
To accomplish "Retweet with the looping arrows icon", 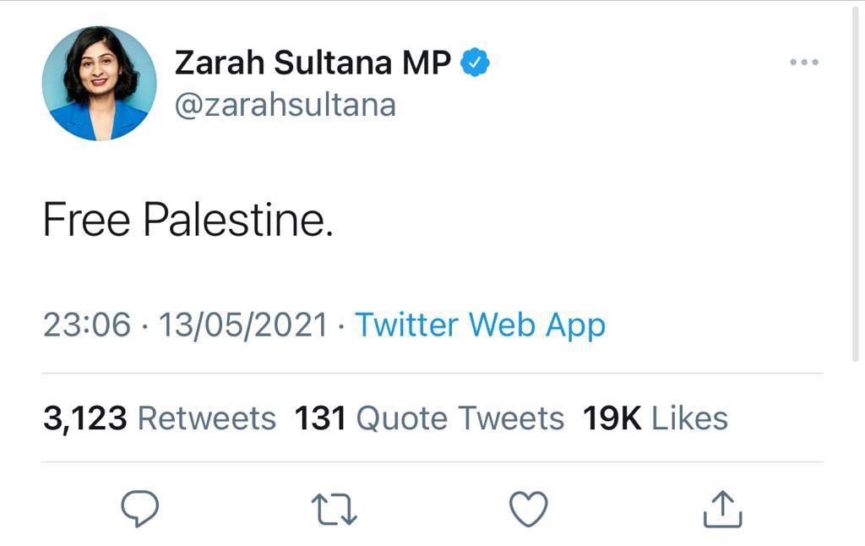I will tap(335, 510).
